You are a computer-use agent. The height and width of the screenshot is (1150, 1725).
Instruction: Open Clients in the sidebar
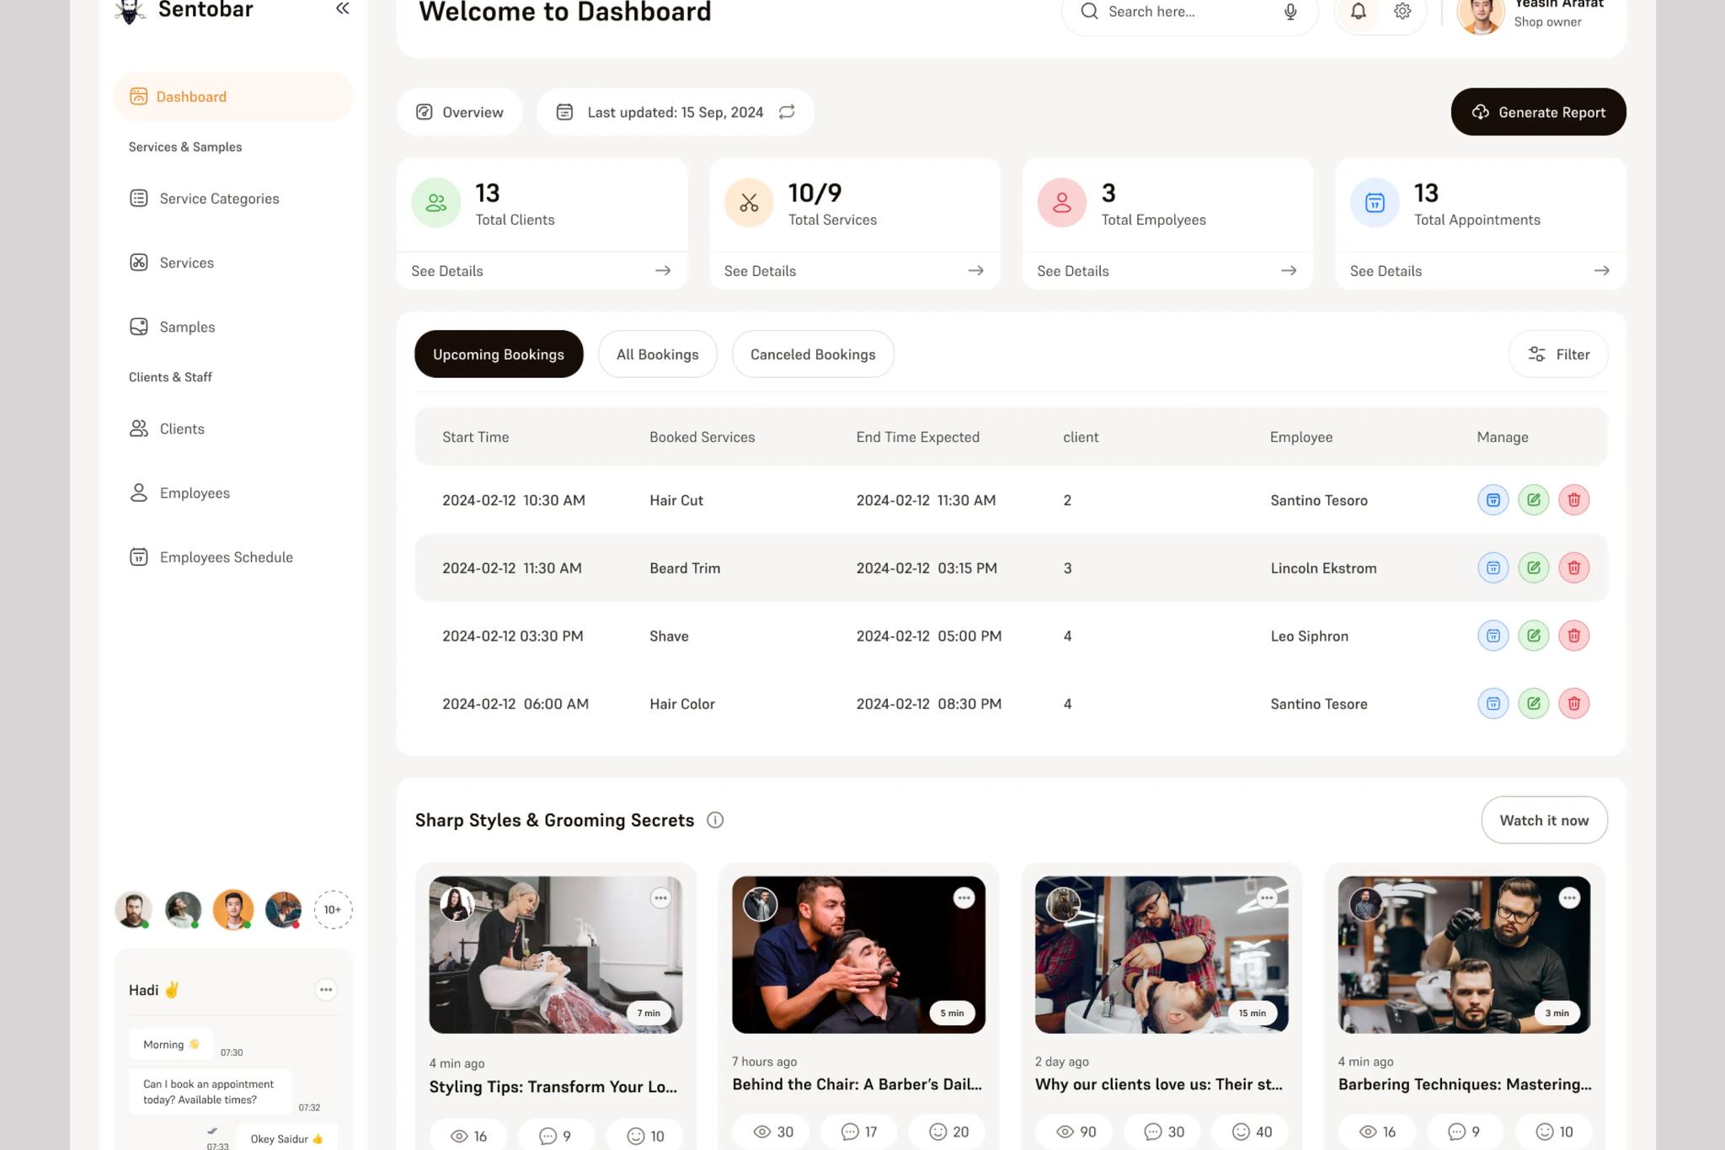167,429
